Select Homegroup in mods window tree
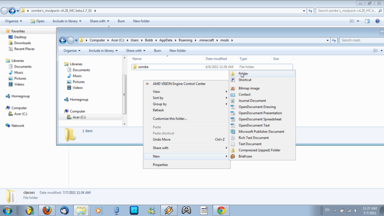Screen dimensions: 384x216 (79, 100)
